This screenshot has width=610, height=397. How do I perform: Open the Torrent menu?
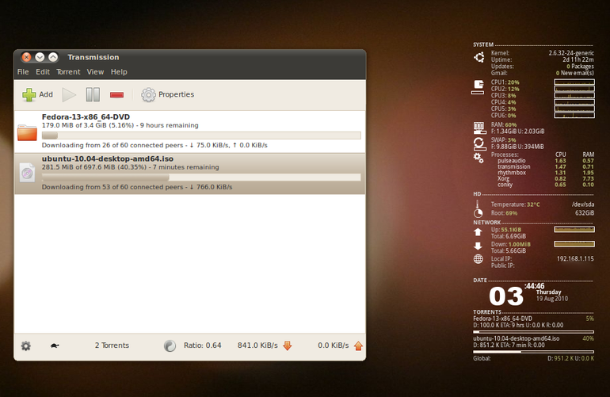(68, 72)
